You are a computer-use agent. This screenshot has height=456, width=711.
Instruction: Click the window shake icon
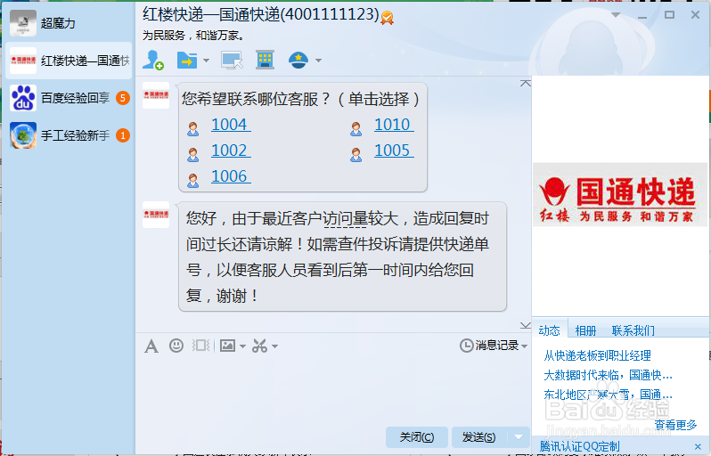(200, 346)
